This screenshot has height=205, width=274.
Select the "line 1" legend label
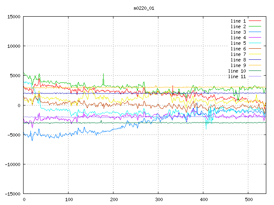tap(238, 21)
